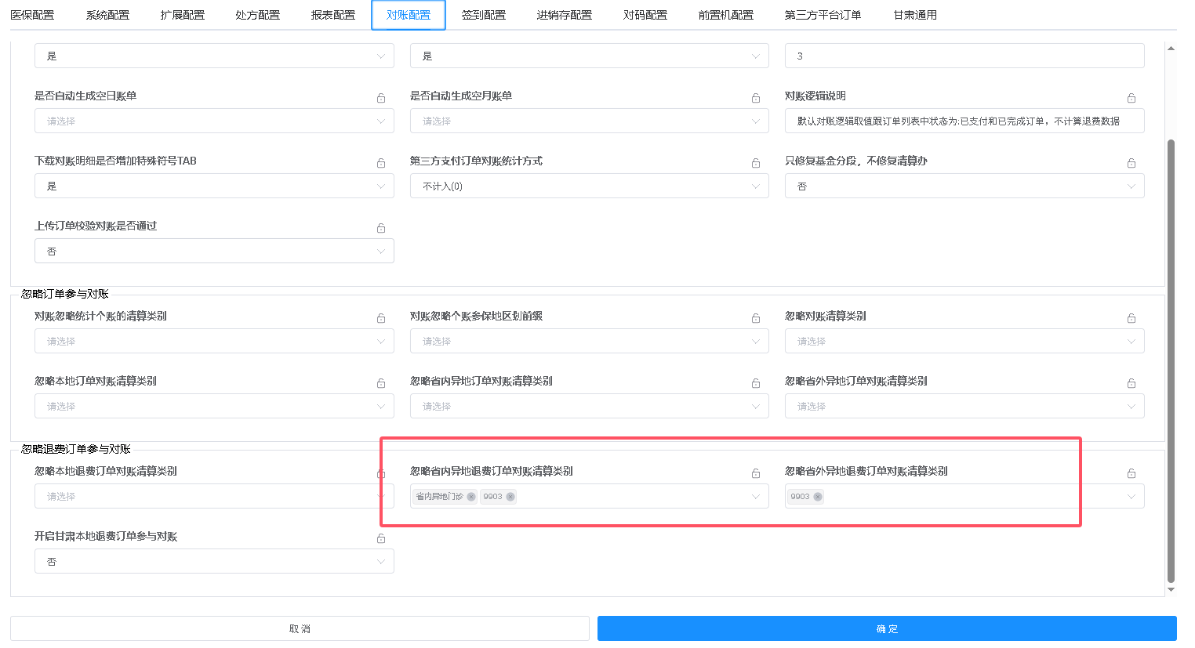Expand the 忽略本地订单对账清算类别 select box

coord(213,407)
